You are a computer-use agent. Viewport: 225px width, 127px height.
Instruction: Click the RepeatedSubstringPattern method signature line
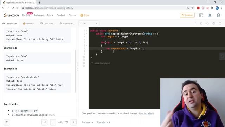(127, 34)
